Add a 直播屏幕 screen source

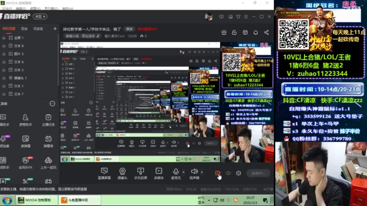point(104,173)
